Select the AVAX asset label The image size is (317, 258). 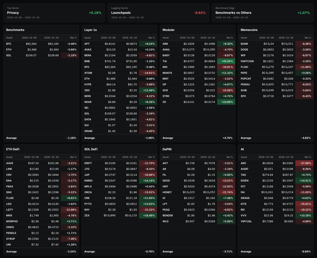(88, 50)
